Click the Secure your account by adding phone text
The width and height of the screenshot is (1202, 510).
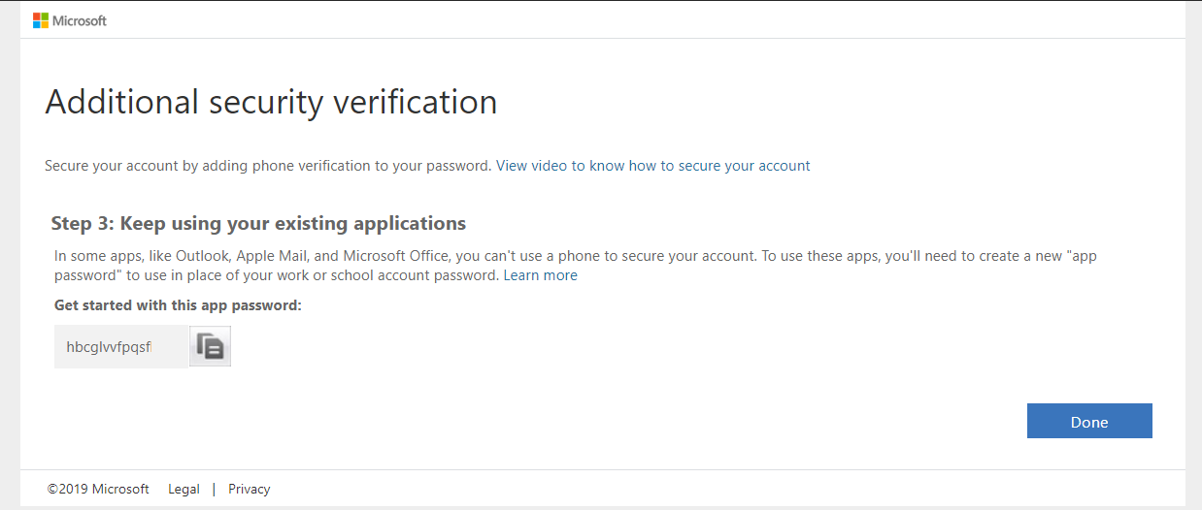(x=267, y=166)
